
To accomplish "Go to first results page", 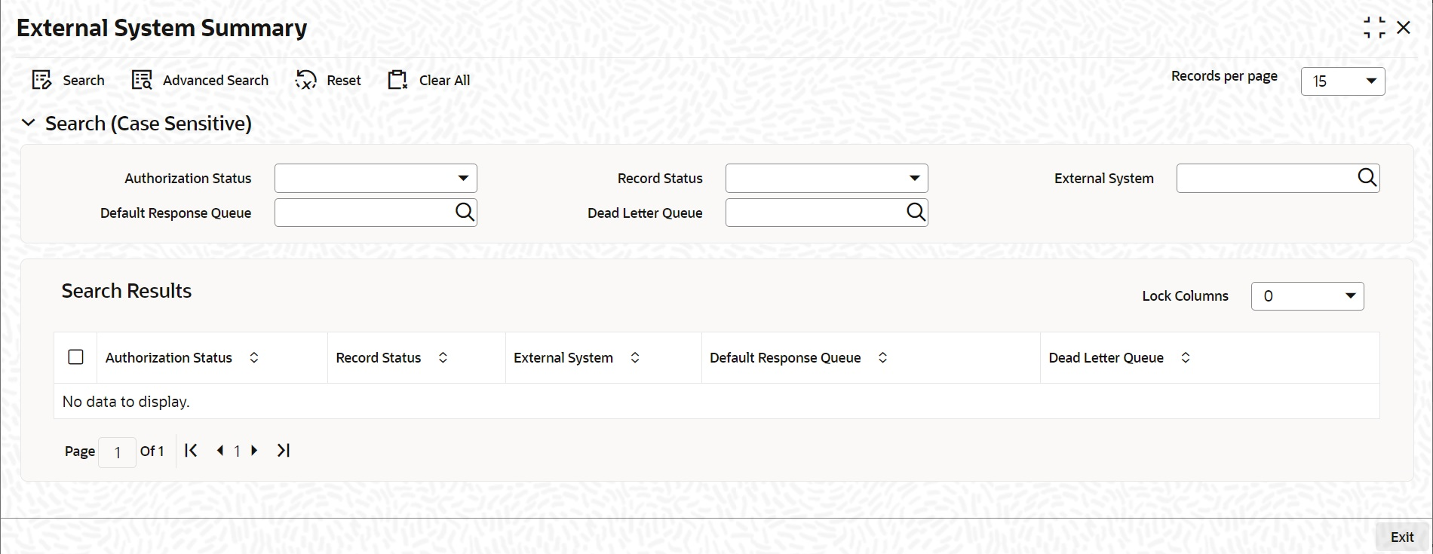I will point(191,451).
